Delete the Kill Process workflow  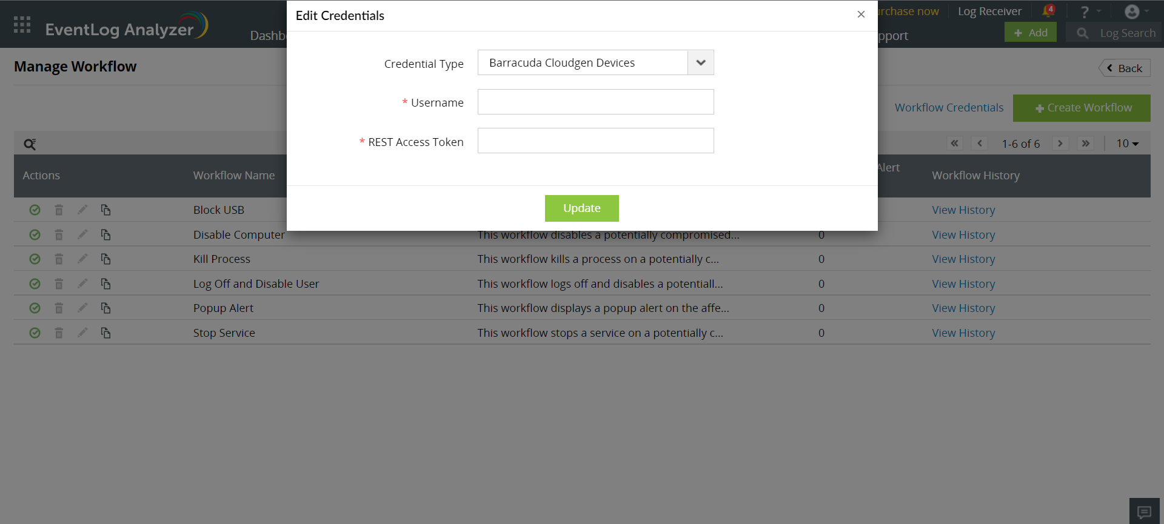59,259
